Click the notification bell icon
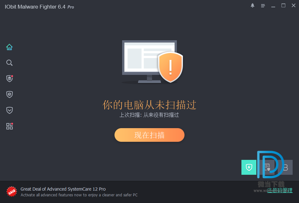299x203 pixels. coord(253,5)
